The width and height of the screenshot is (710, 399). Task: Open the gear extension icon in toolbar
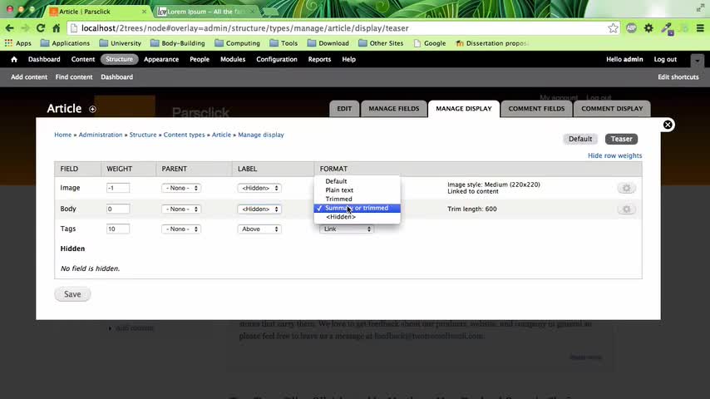click(x=648, y=28)
